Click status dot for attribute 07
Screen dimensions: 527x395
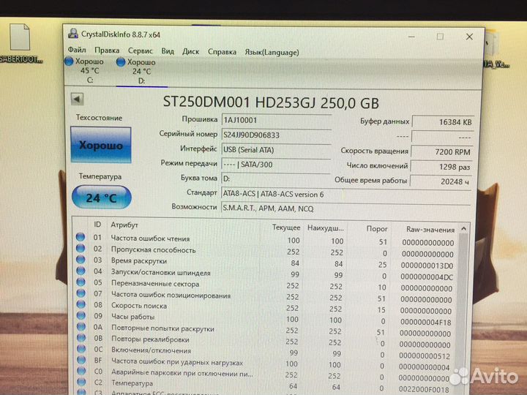click(81, 293)
